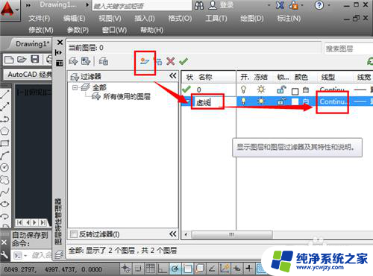Viewport: 373px width, 276px height.
Task: Sort by 线型 column header
Action: [328, 77]
